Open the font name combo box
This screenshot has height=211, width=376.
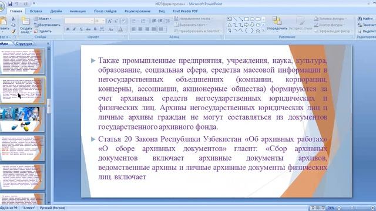(79, 21)
